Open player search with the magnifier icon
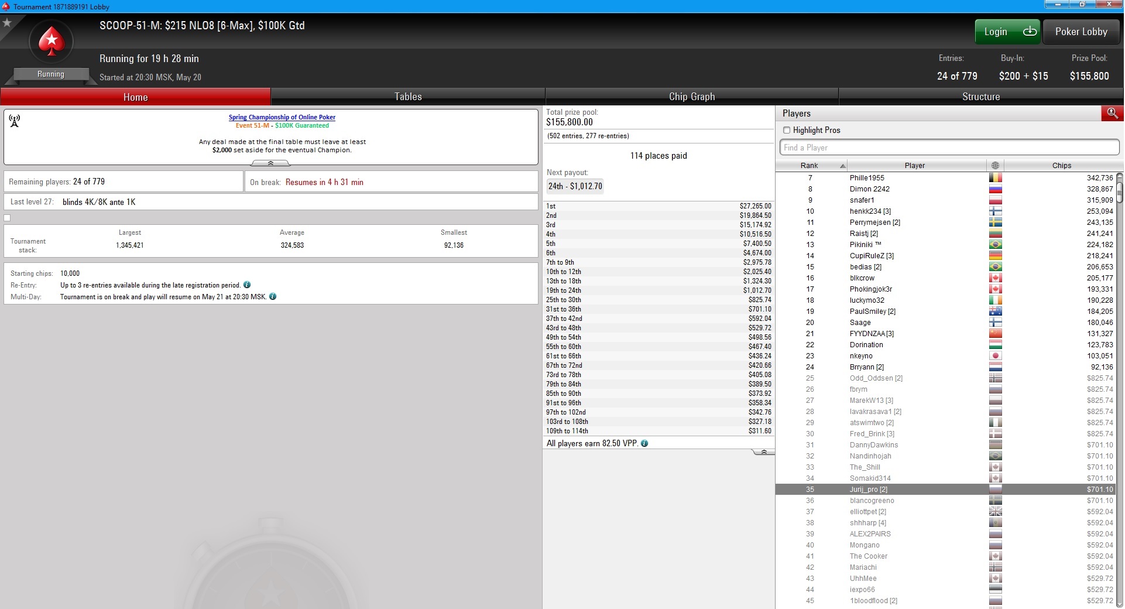Viewport: 1125px width, 609px height. (x=1112, y=113)
